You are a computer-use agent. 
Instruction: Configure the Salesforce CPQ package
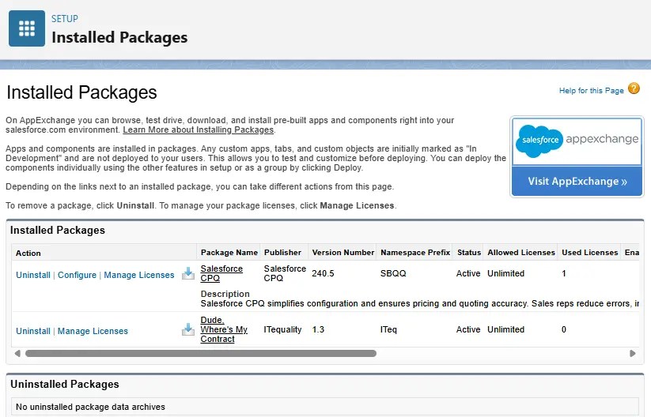[77, 275]
